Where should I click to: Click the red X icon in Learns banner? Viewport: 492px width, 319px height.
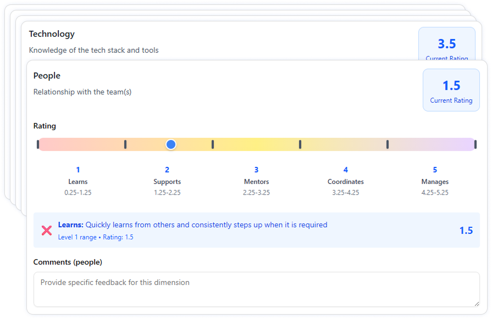click(47, 231)
